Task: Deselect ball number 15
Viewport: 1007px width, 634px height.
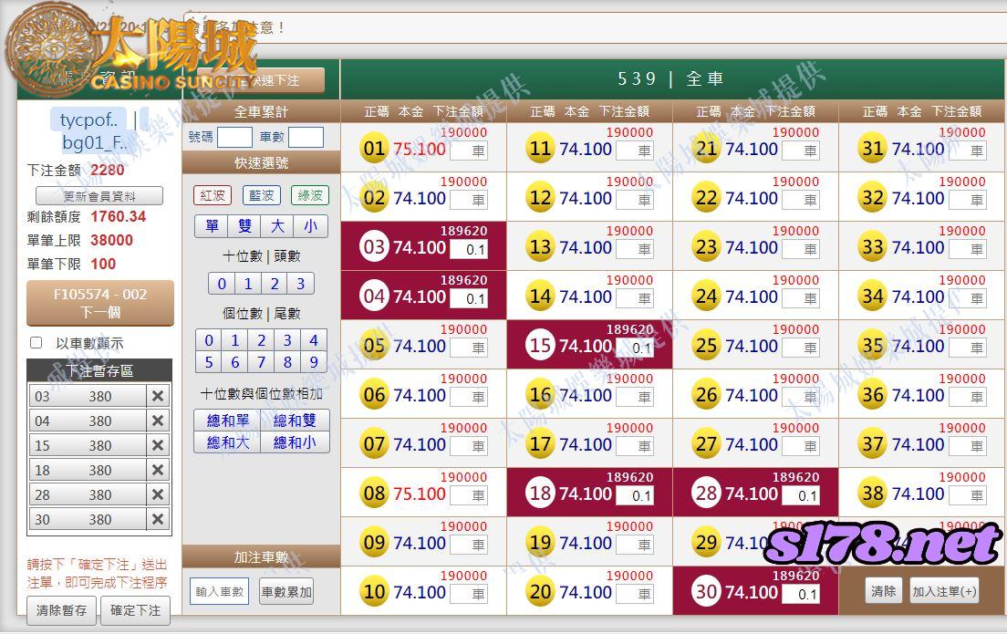Action: coord(540,347)
